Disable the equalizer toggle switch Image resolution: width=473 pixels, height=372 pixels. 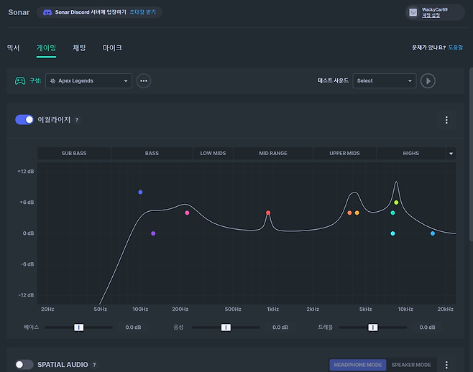point(24,120)
